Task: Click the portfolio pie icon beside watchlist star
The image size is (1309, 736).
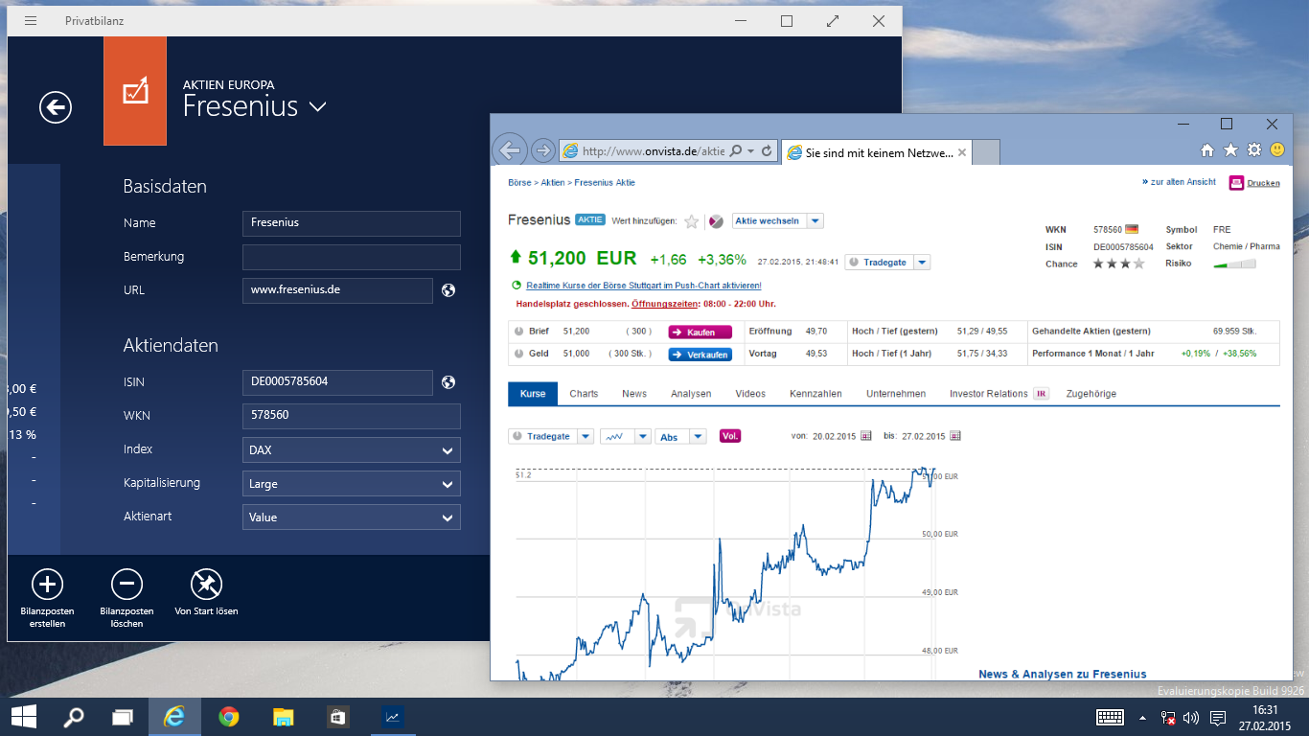Action: point(716,221)
